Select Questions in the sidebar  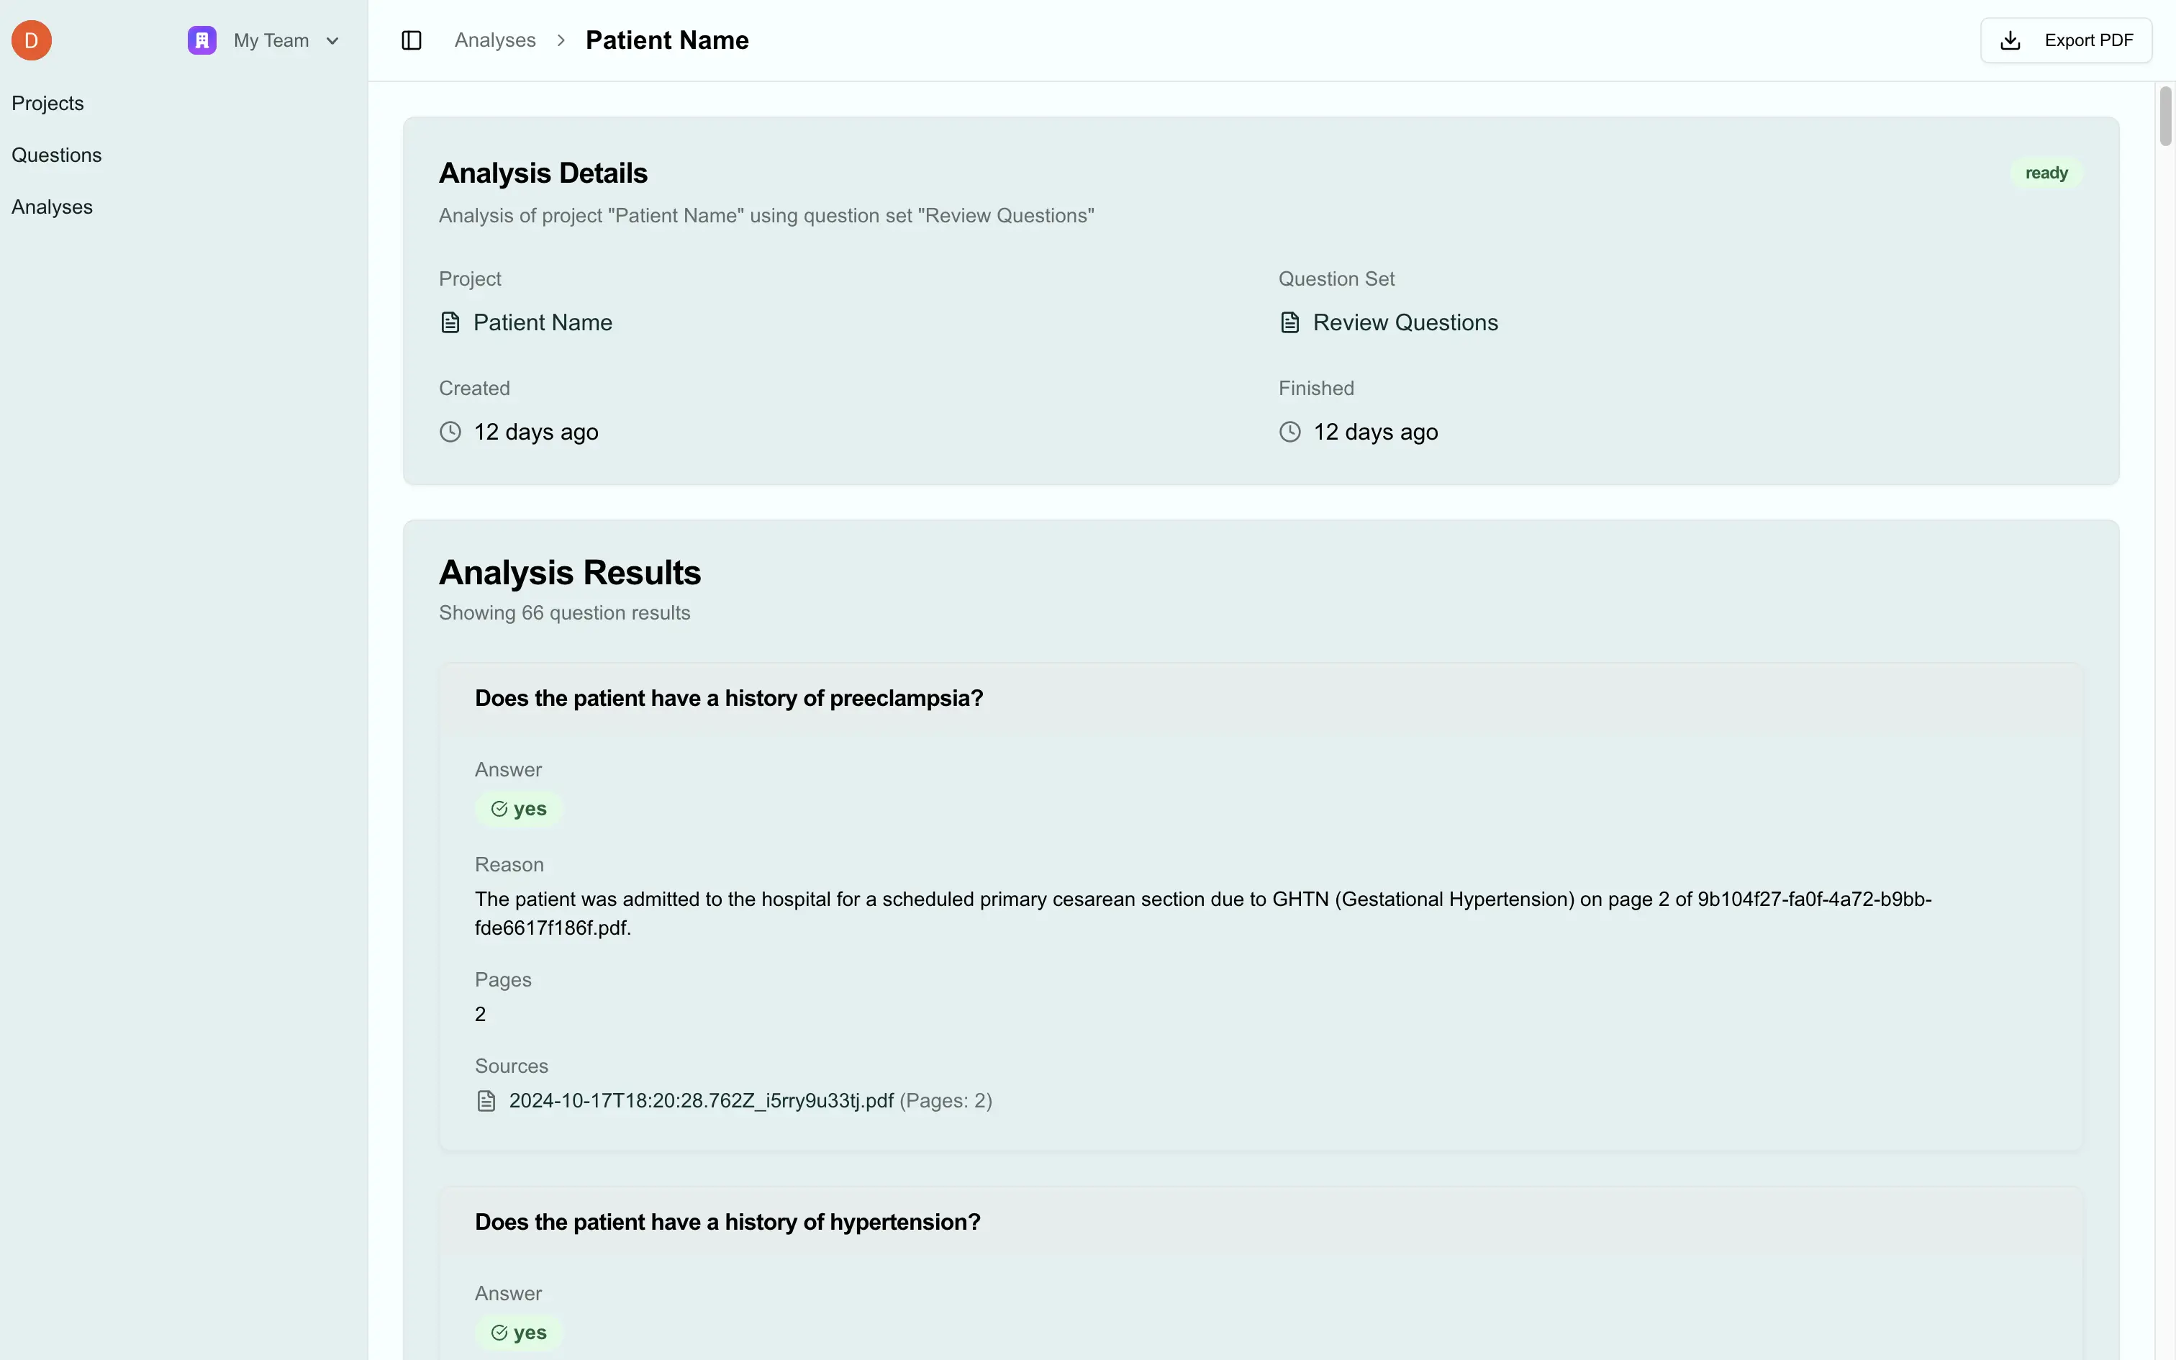coord(57,154)
